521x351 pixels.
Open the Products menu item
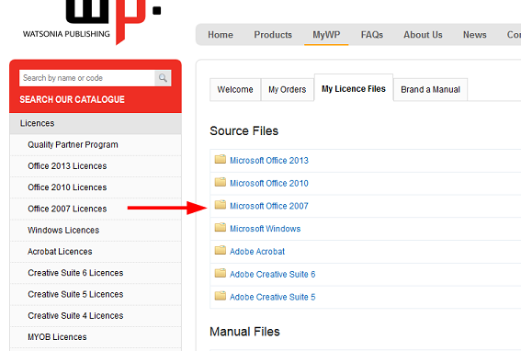coord(273,35)
